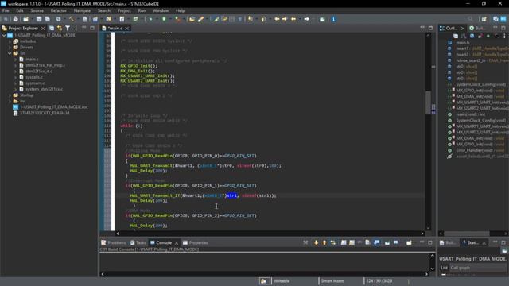Expand the Includes folder

tap(10, 41)
